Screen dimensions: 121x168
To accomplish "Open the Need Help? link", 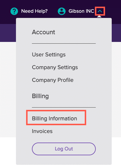I will [x=34, y=11].
